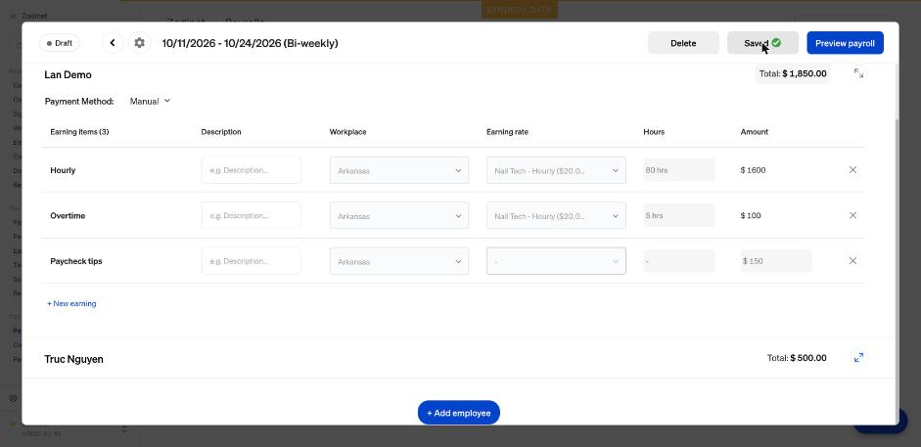Click the hours field in Paycheck tips row
Viewport: 921px width, 447px height.
tap(678, 260)
